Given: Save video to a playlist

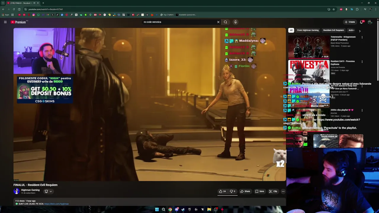Looking at the screenshot, I should 259,191.
